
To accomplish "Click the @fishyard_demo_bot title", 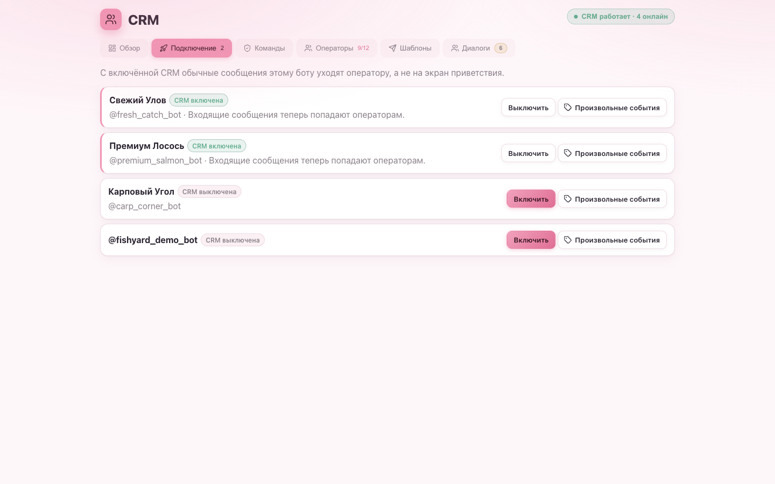I will pos(153,240).
